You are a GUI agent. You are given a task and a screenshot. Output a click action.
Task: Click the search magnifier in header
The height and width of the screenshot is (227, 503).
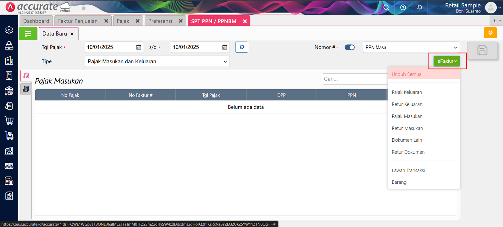click(x=386, y=8)
